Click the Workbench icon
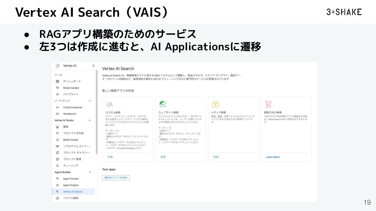The height and width of the screenshot is (211, 376). (x=57, y=114)
